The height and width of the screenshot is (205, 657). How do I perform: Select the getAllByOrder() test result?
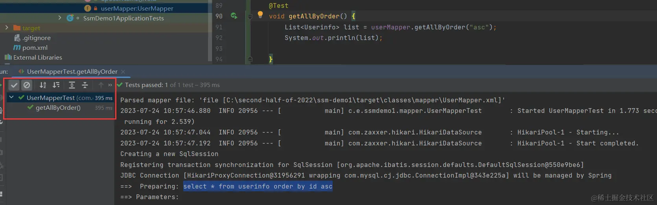[58, 108]
